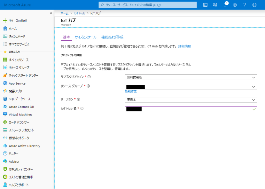Click the Virtual Machines monitor icon

pyautogui.click(x=5, y=114)
